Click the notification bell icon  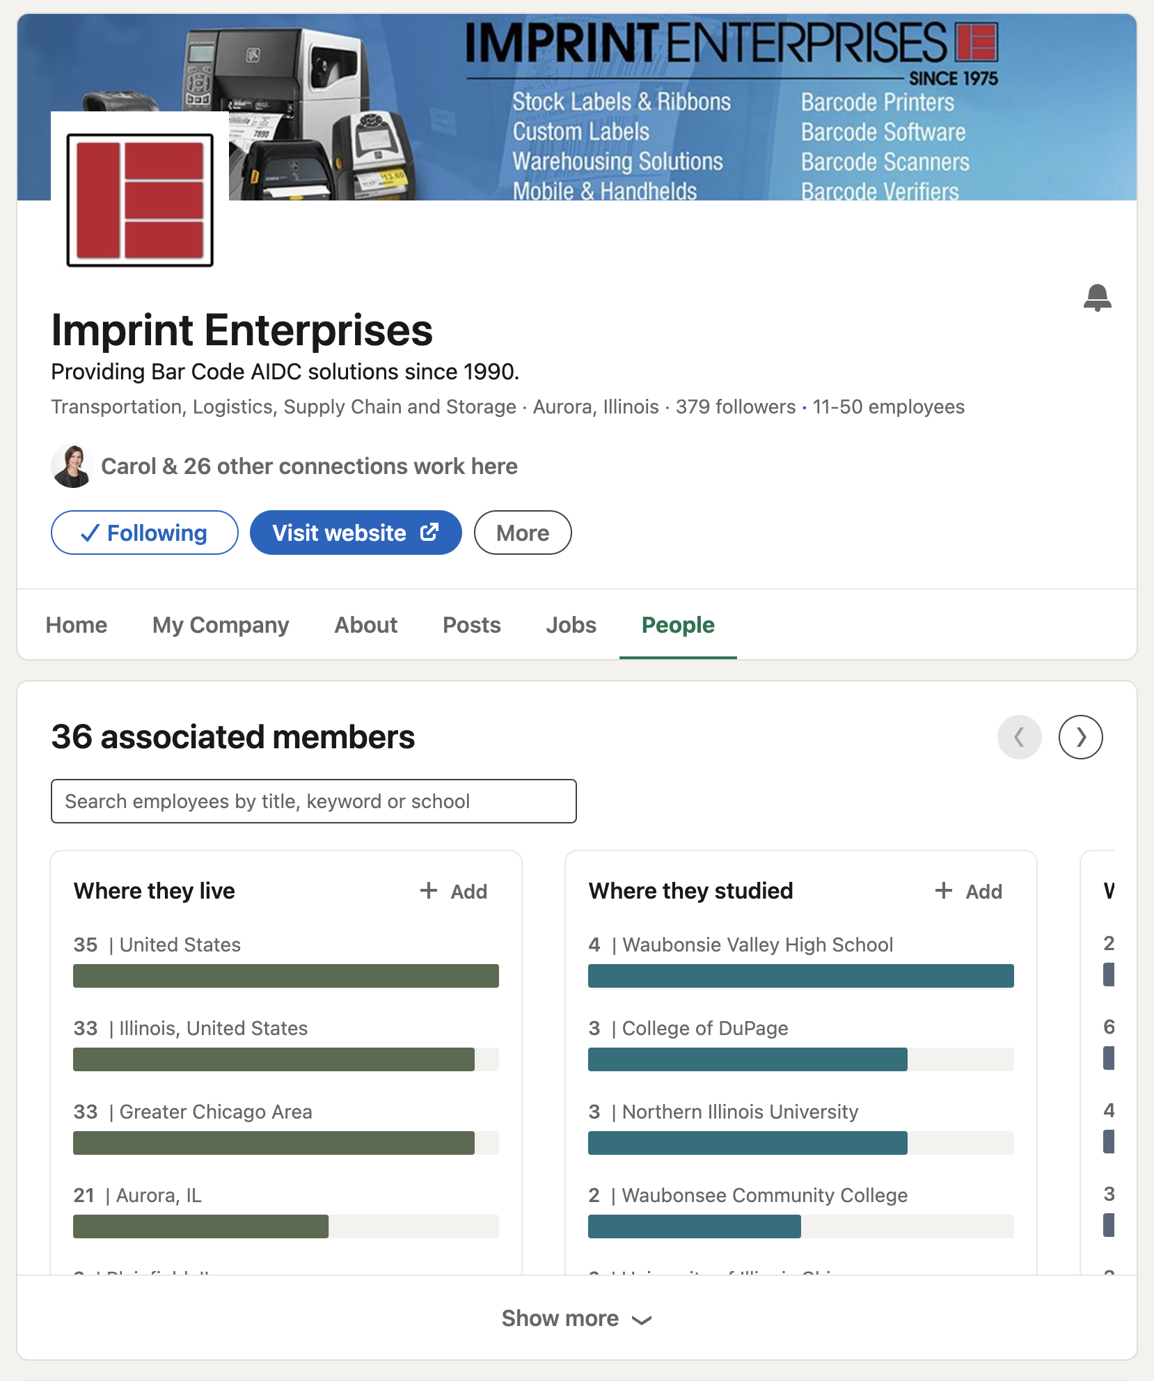pyautogui.click(x=1097, y=298)
